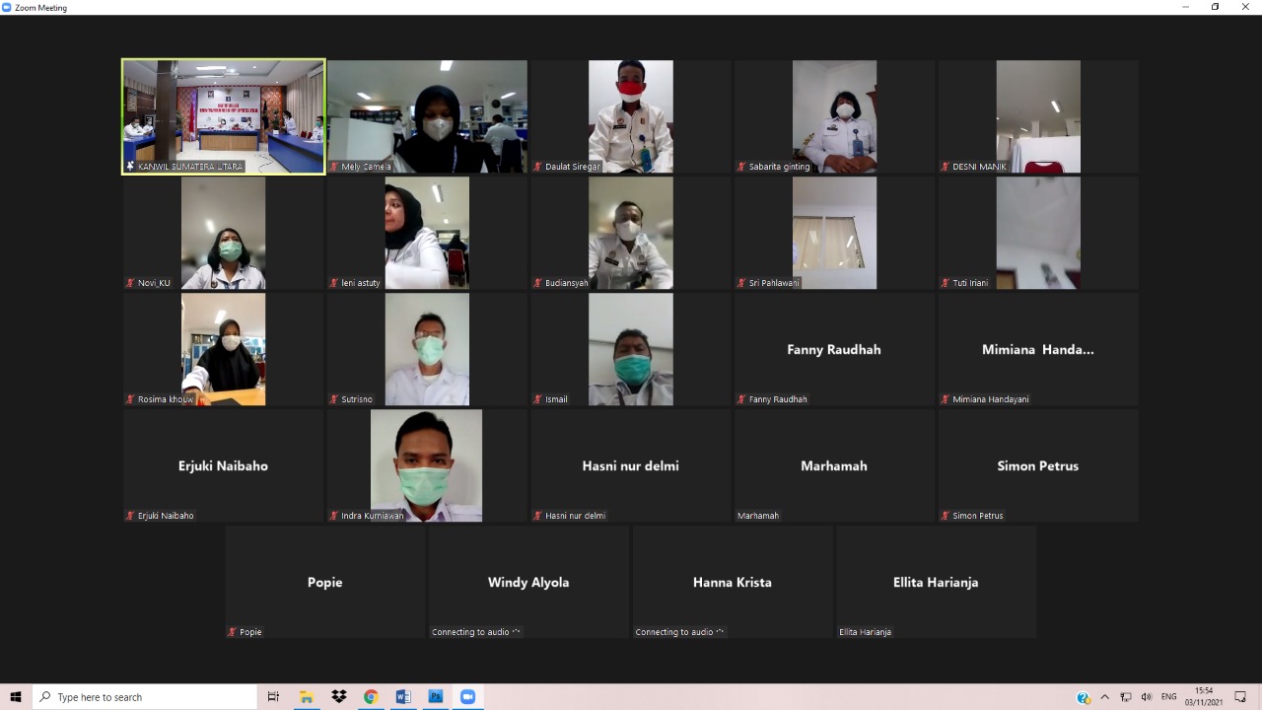Select Daulat Siregar's video tile
This screenshot has width=1262, height=710.
pyautogui.click(x=631, y=116)
